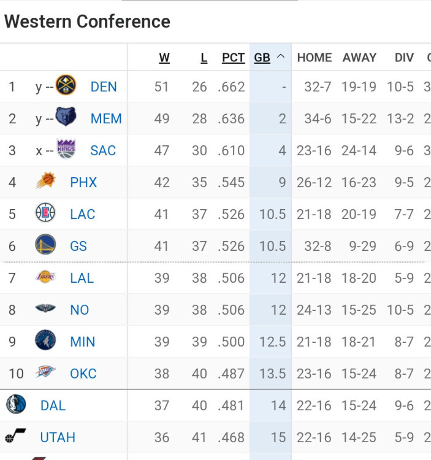Click the Timberwolves team logo
This screenshot has width=431, height=460.
tap(45, 342)
